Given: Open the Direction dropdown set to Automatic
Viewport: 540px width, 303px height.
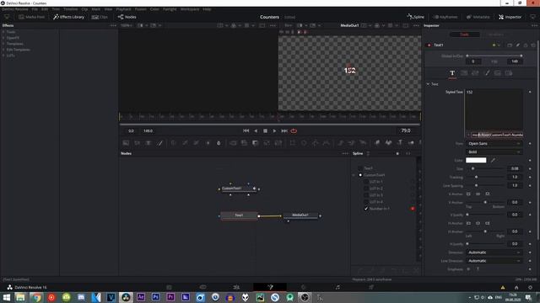Looking at the screenshot, I should point(494,252).
